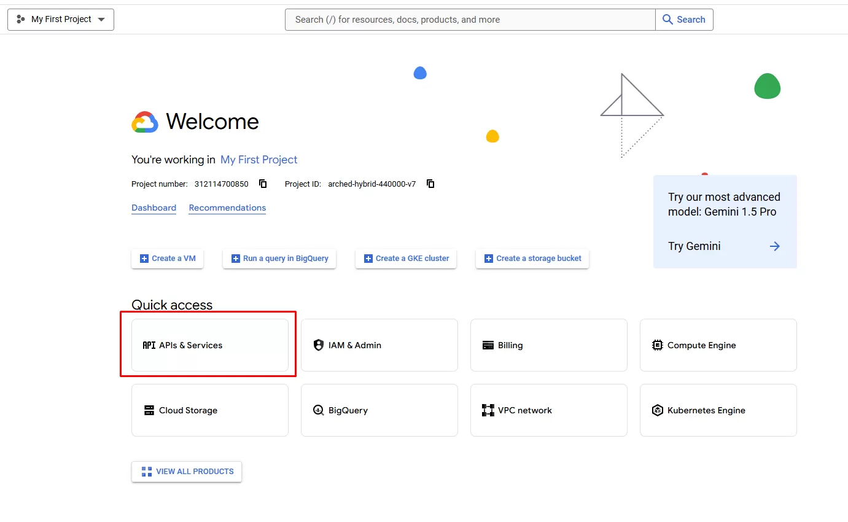This screenshot has height=522, width=848.
Task: Copy the project number using copy icon
Action: 263,184
